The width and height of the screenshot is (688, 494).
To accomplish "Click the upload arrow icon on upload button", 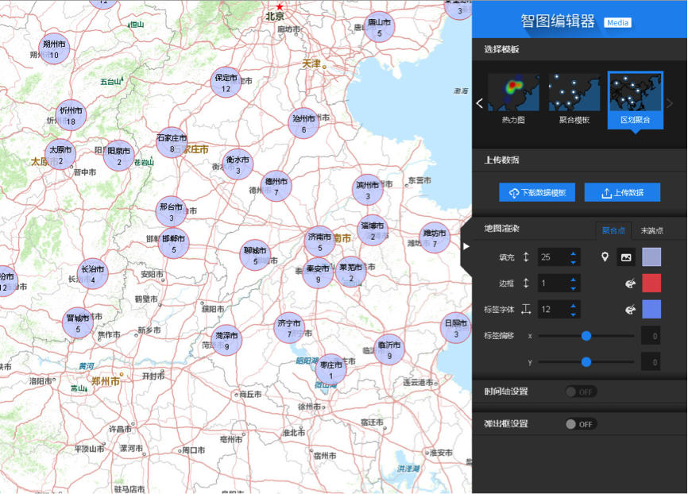I will 606,193.
